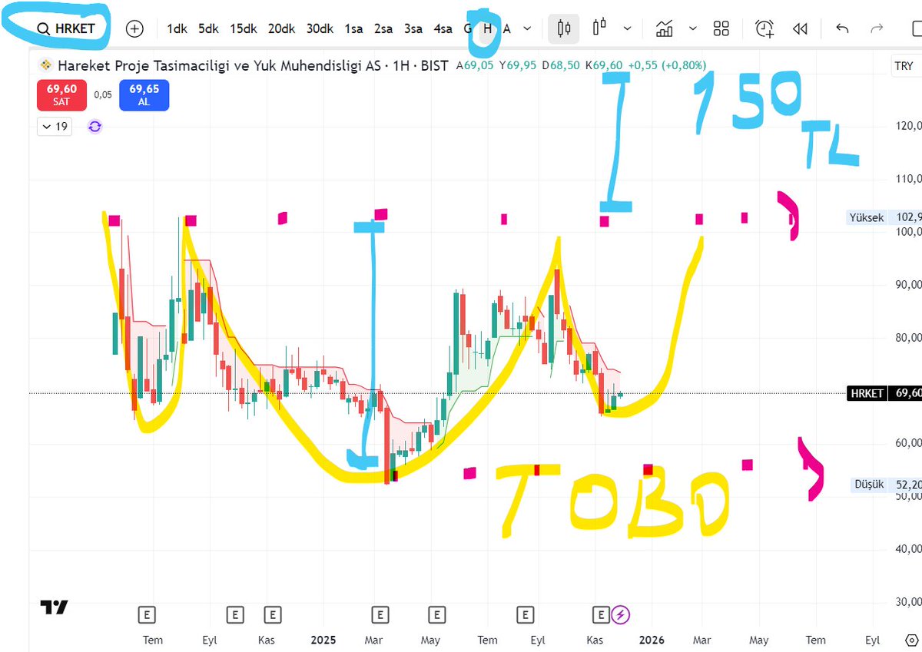Open the earnings E marker above Kas 2024
922x652 pixels.
(x=272, y=614)
